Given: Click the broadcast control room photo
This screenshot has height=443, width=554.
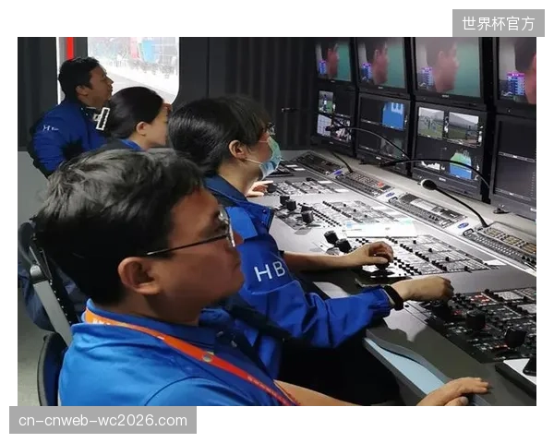Looking at the screenshot, I should pos(277,221).
